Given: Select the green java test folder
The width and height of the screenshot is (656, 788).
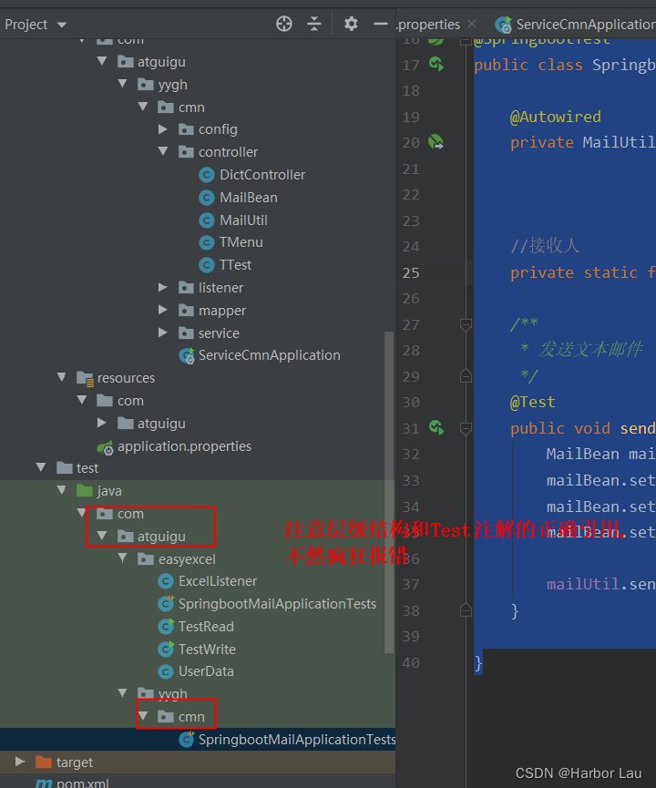Looking at the screenshot, I should coord(109,491).
